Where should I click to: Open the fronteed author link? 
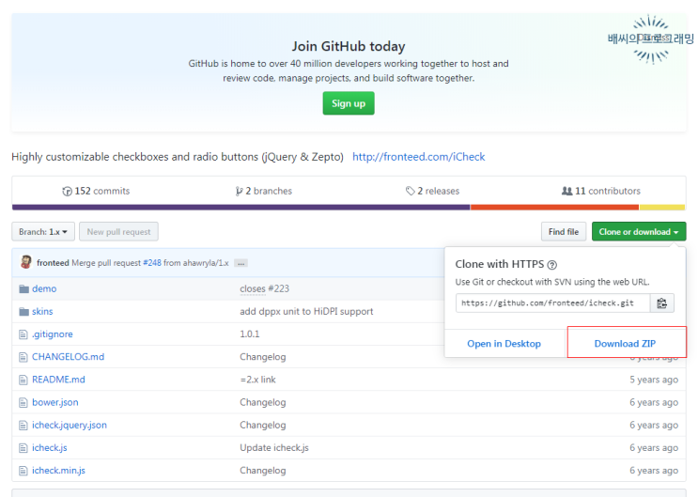click(x=53, y=263)
